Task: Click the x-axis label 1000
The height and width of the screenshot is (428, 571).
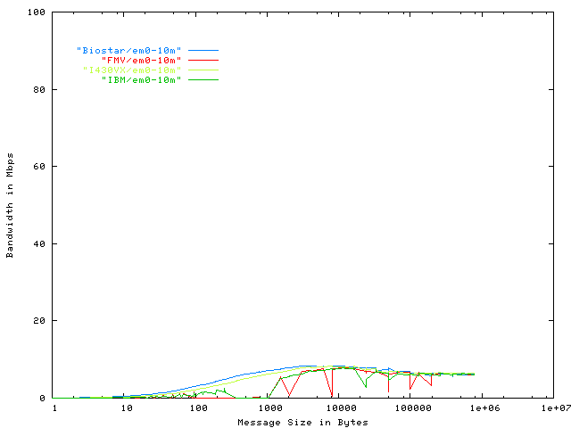Action: (x=270, y=408)
